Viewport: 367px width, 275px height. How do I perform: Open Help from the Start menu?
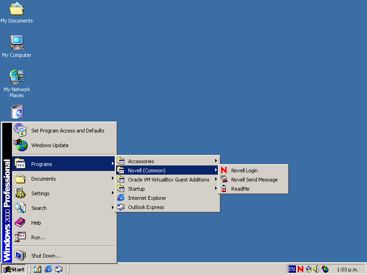[64, 223]
